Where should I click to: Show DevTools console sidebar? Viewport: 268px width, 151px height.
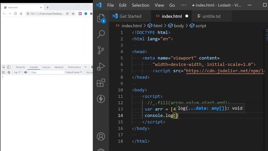point(3,72)
